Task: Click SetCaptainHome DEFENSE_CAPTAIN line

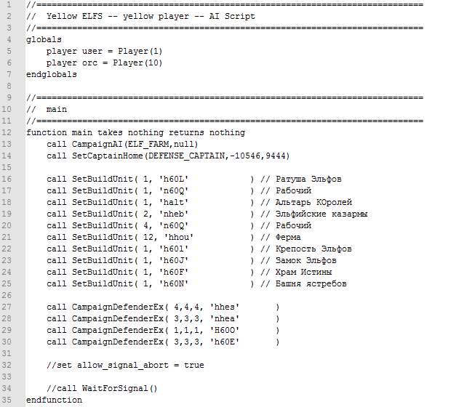Action: 168,156
